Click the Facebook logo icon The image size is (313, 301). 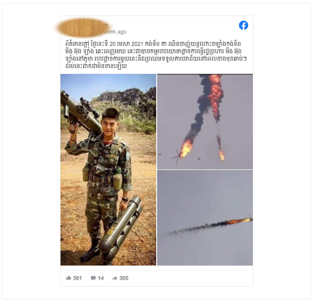pyautogui.click(x=243, y=25)
